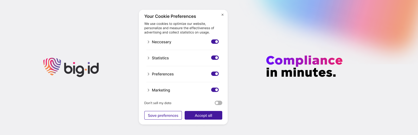The image size is (418, 135).
Task: Turn off the Preferences cookies switch
Action: [215, 74]
